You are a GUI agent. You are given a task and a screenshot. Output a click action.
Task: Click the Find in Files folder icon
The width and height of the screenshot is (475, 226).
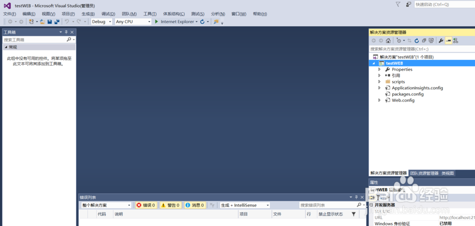click(x=216, y=21)
